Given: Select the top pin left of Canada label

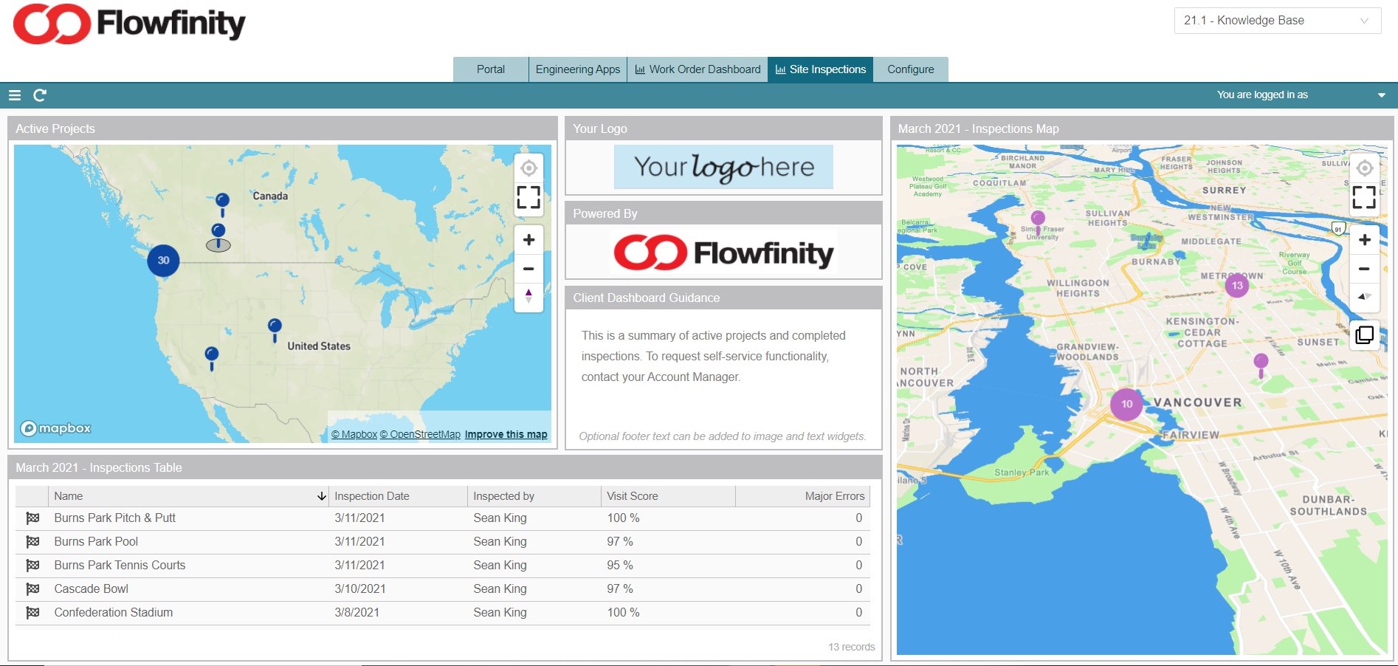Looking at the screenshot, I should coord(222,204).
